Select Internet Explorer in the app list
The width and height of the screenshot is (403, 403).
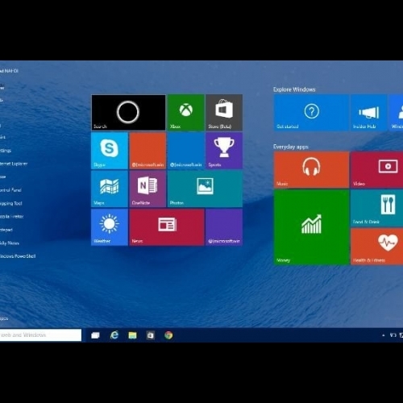[14, 164]
